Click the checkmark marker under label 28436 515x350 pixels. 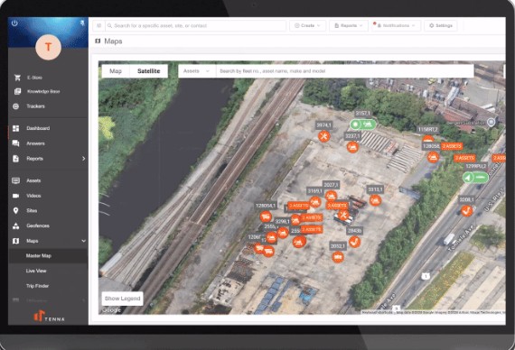click(354, 242)
